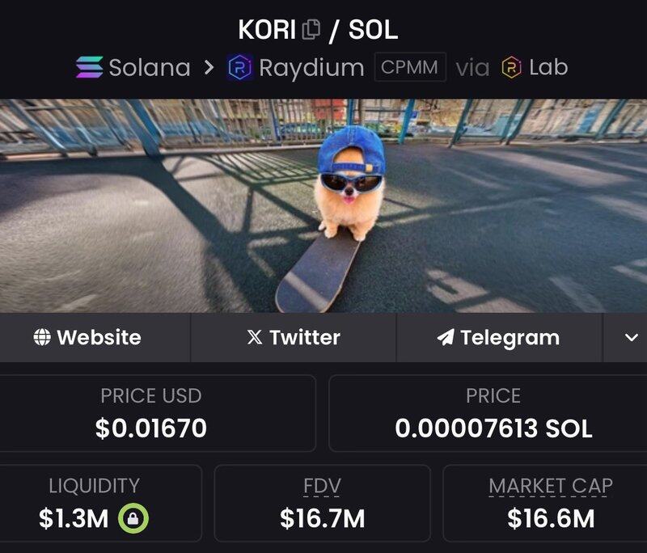Click the breadcrumb arrow after Solana
Screen dimensions: 647x553
coord(209,67)
